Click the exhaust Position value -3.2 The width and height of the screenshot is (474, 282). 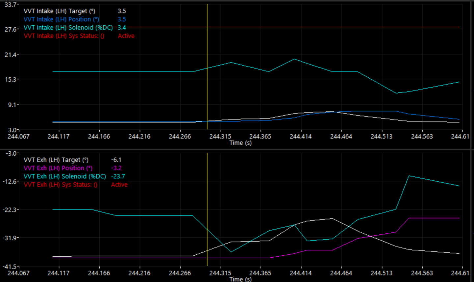point(116,168)
